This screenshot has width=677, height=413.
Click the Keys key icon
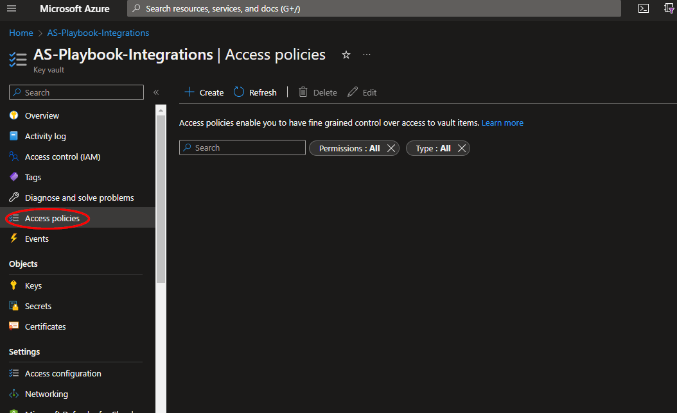[x=14, y=285]
